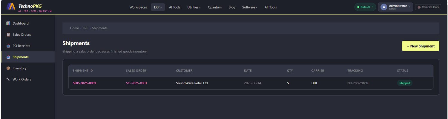
Task: Click Shipments in the breadcrumb
Action: click(x=100, y=28)
